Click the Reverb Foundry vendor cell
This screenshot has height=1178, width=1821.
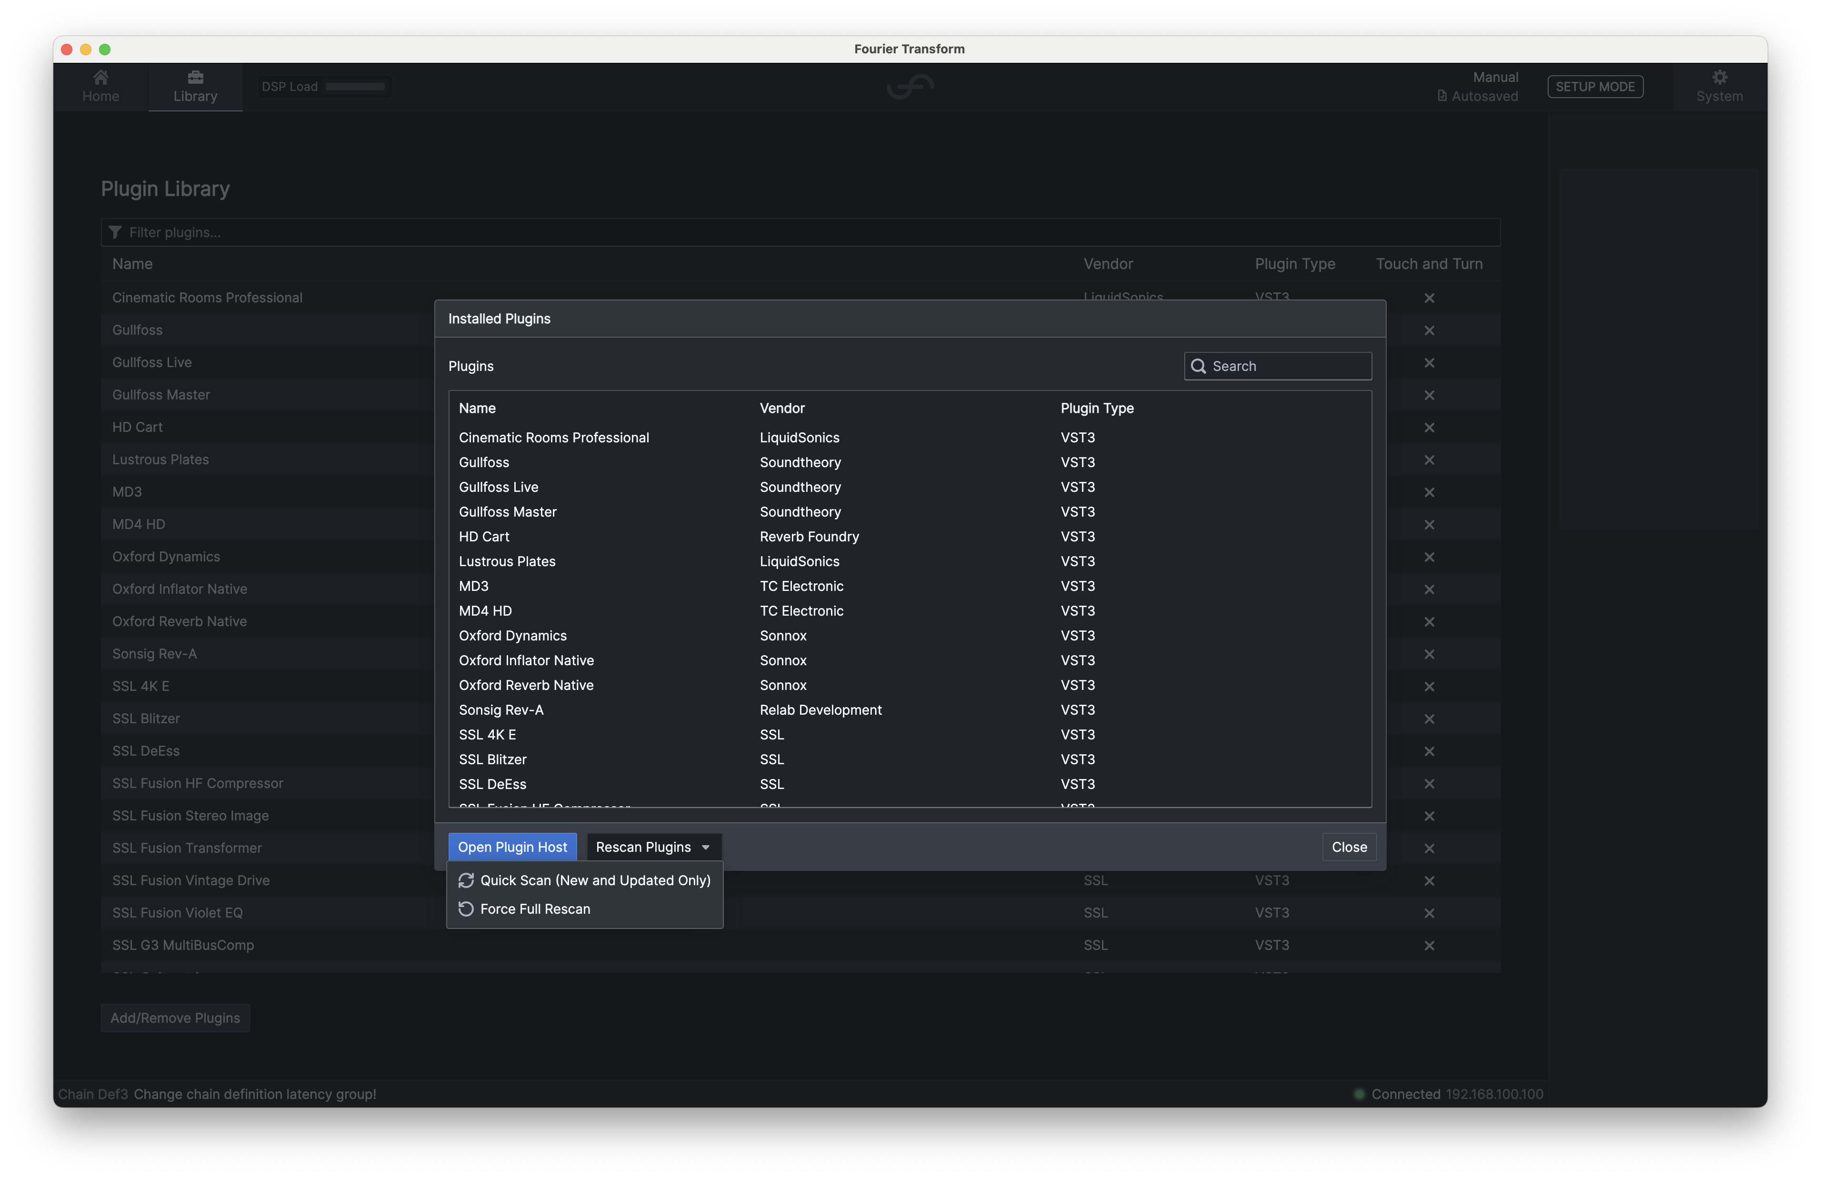pyautogui.click(x=809, y=536)
